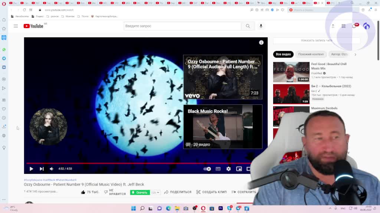
Task: Open Telegram in Opera sidebar
Action: click(x=4, y=58)
